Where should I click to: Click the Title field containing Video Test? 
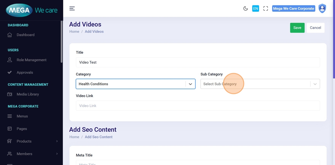tap(198, 62)
